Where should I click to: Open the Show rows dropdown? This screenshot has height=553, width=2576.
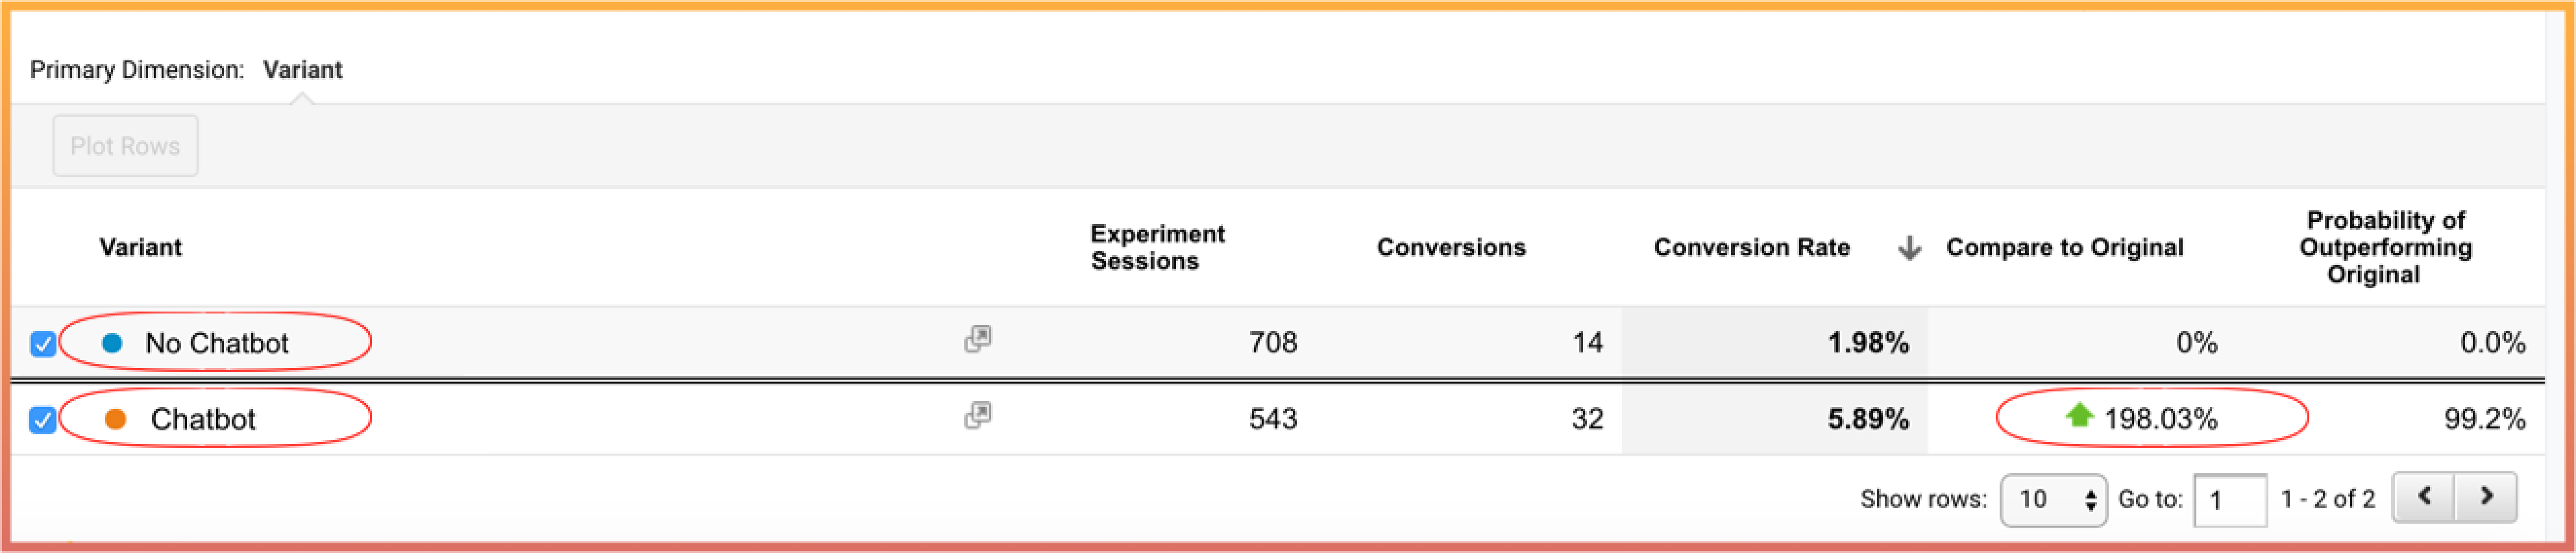point(2053,500)
